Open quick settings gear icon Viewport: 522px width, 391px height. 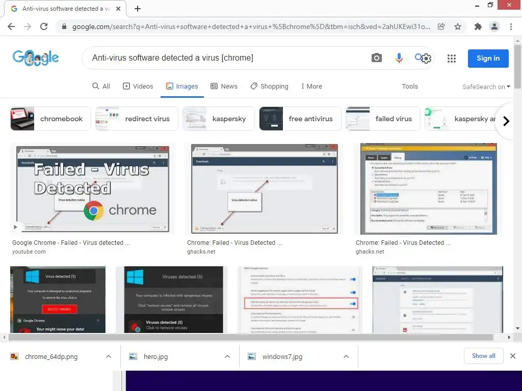point(426,59)
